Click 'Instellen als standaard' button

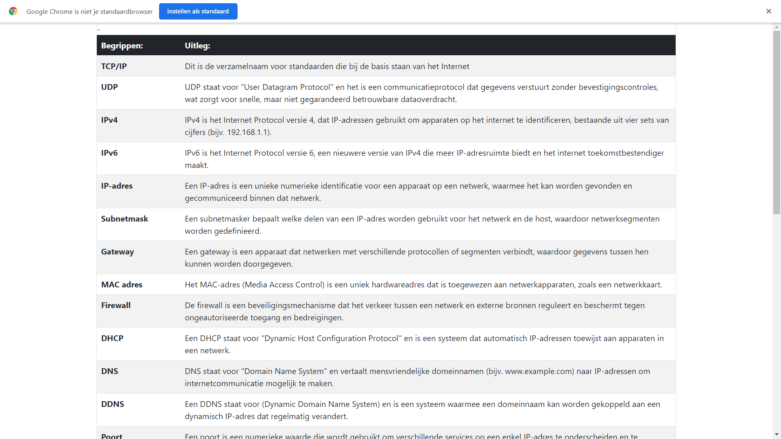tap(198, 11)
